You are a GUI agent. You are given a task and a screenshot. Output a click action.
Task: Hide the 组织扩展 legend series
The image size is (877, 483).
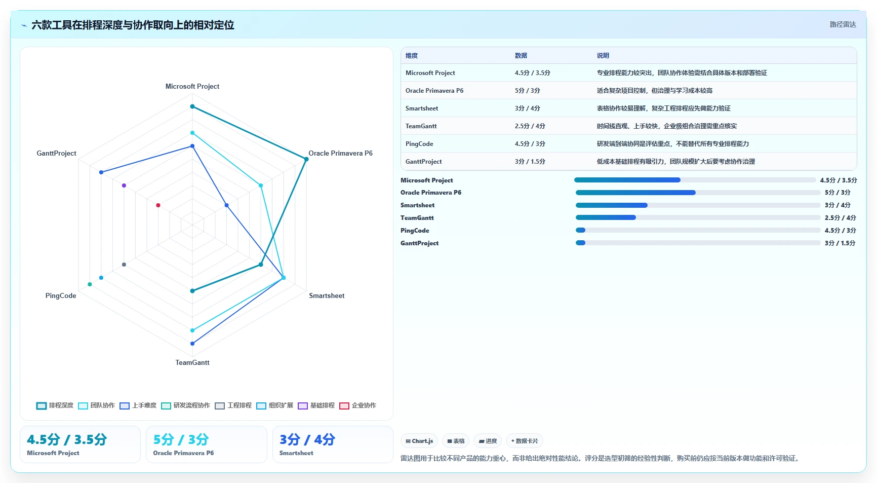[x=274, y=405]
